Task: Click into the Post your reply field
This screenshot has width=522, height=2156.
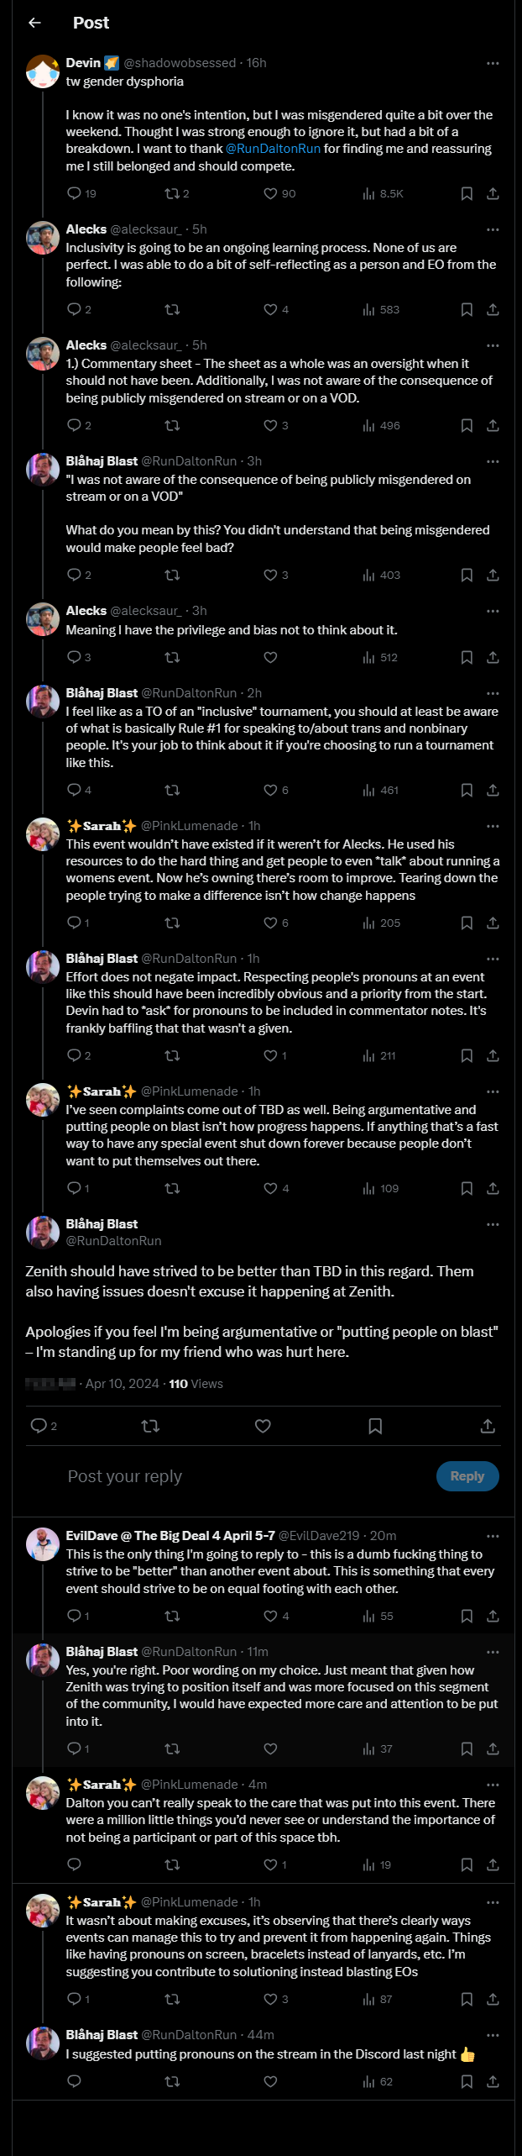Action: [x=243, y=1476]
